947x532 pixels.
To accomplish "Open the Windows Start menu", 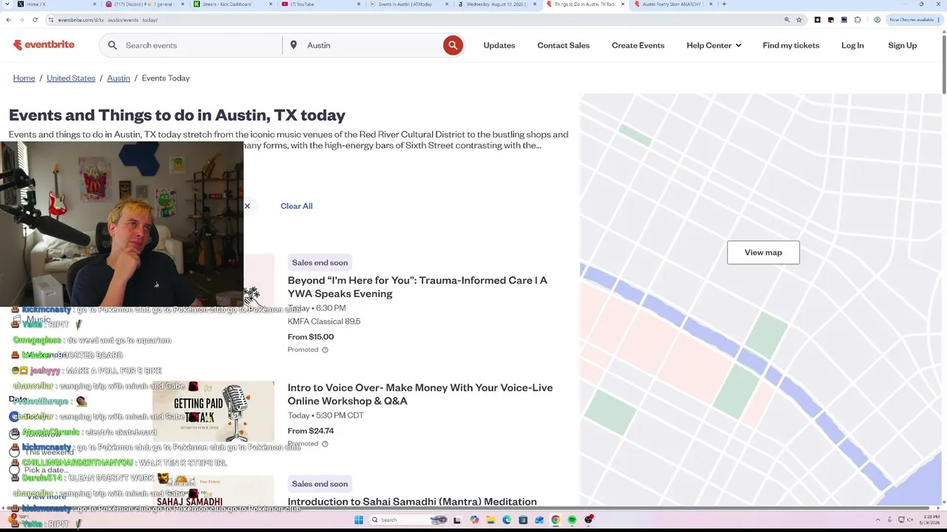I will point(359,520).
